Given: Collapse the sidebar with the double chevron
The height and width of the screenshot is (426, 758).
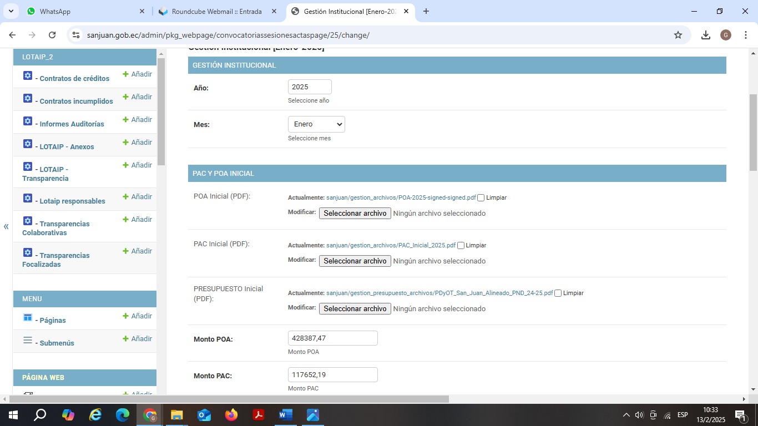Looking at the screenshot, I should point(6,226).
